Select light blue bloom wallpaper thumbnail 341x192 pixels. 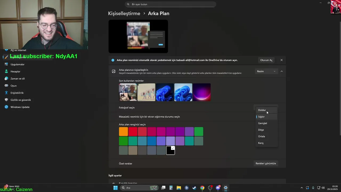(x=183, y=92)
